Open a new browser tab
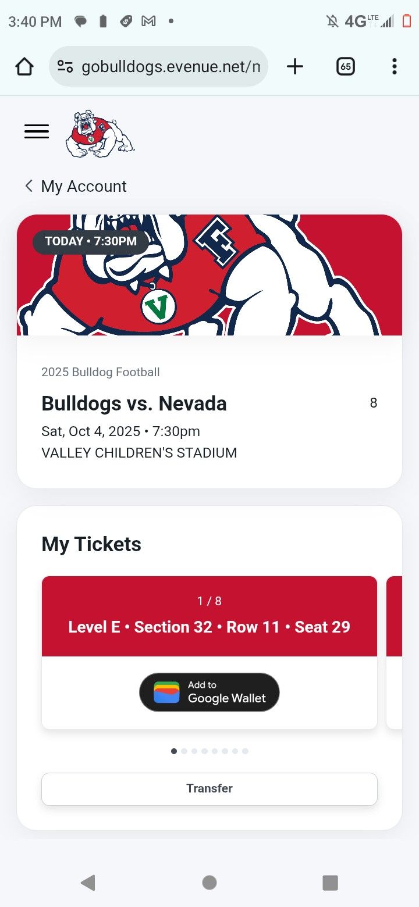This screenshot has height=907, width=419. (x=295, y=67)
